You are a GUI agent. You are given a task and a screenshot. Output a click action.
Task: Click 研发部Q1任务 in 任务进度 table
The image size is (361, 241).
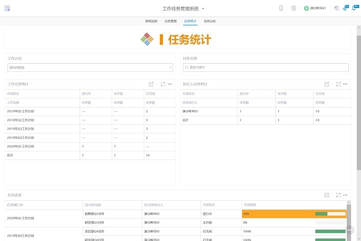point(94,222)
